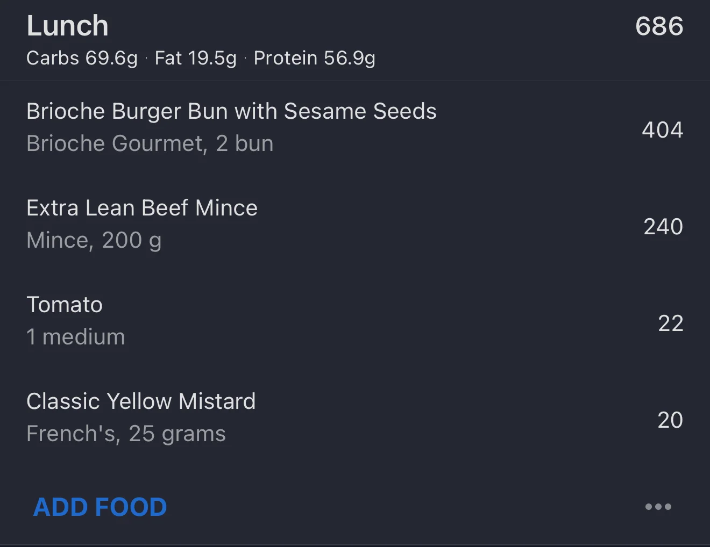This screenshot has width=710, height=547.
Task: Tap the ADD FOOD button
Action: pyautogui.click(x=100, y=507)
